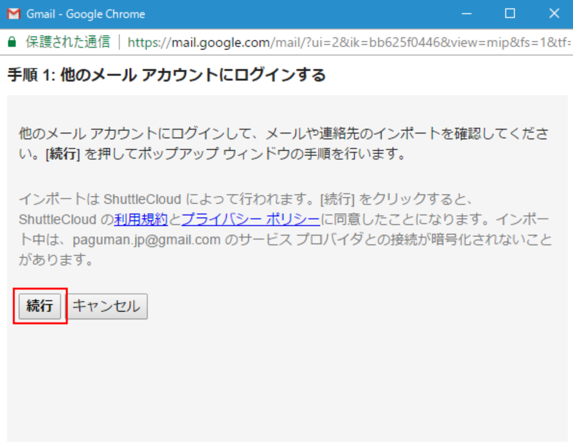This screenshot has height=445, width=573.
Task: Minimize the Gmail window
Action: (x=466, y=14)
